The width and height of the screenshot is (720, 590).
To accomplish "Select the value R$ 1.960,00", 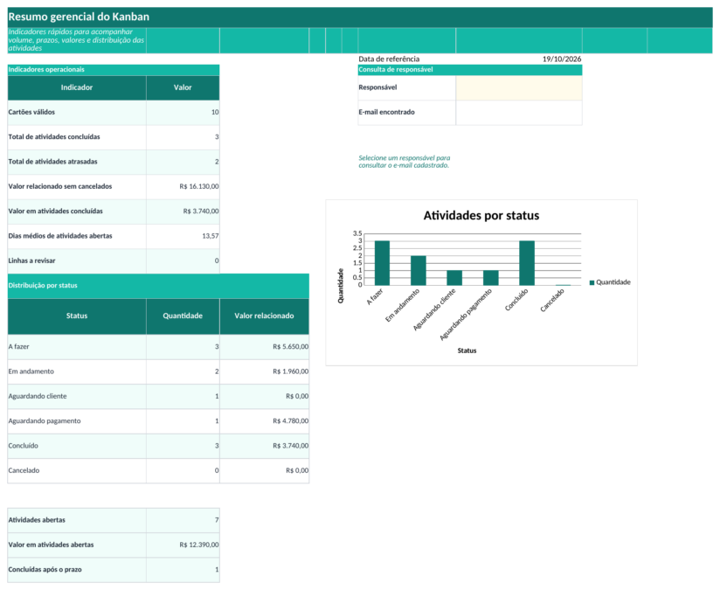I will click(291, 371).
